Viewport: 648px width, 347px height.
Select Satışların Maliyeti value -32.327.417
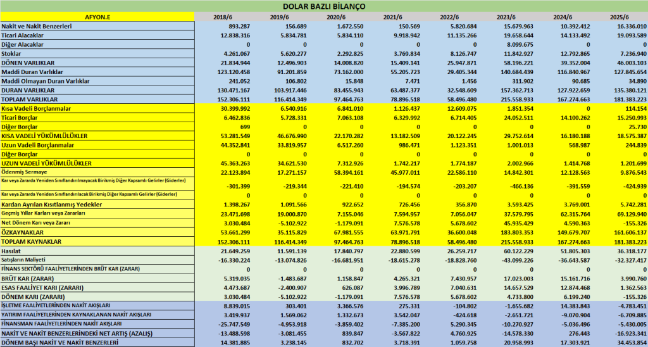[631, 260]
